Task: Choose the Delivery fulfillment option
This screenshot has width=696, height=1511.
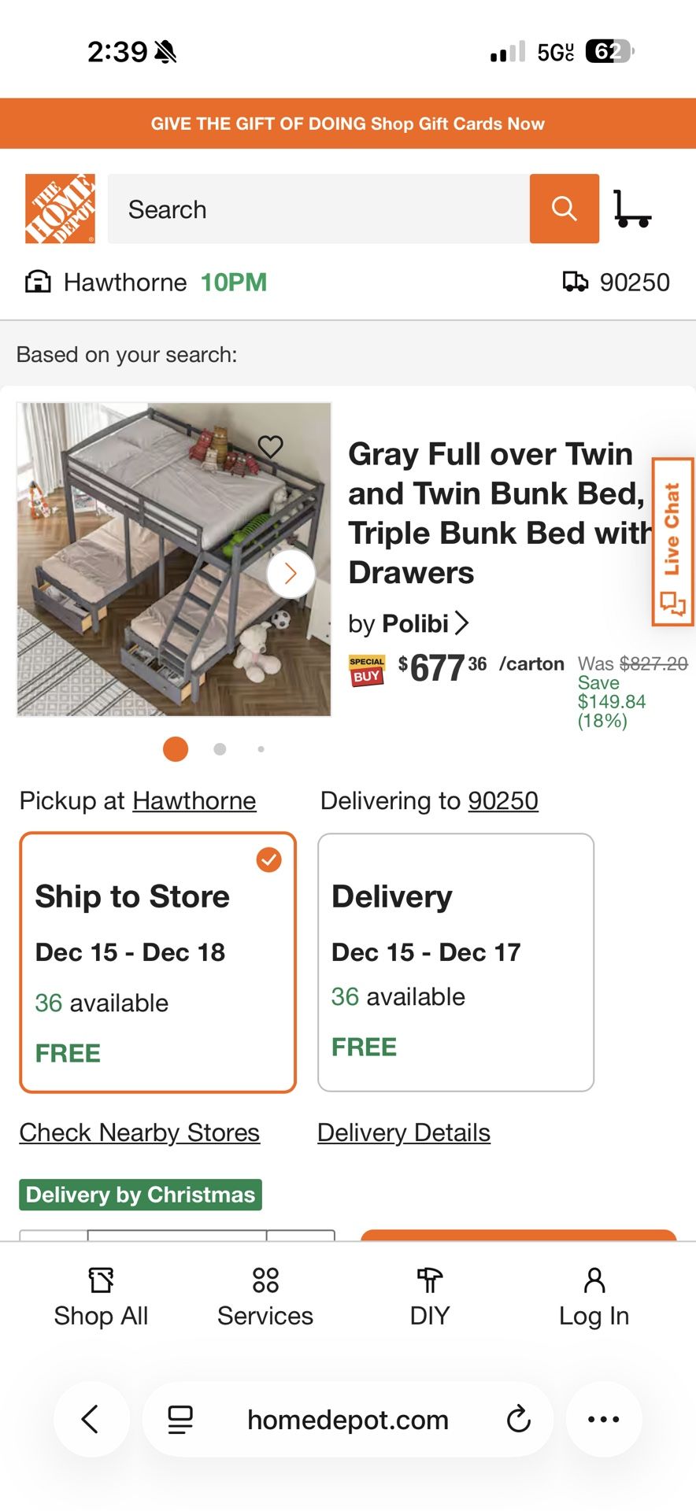Action: pos(455,960)
